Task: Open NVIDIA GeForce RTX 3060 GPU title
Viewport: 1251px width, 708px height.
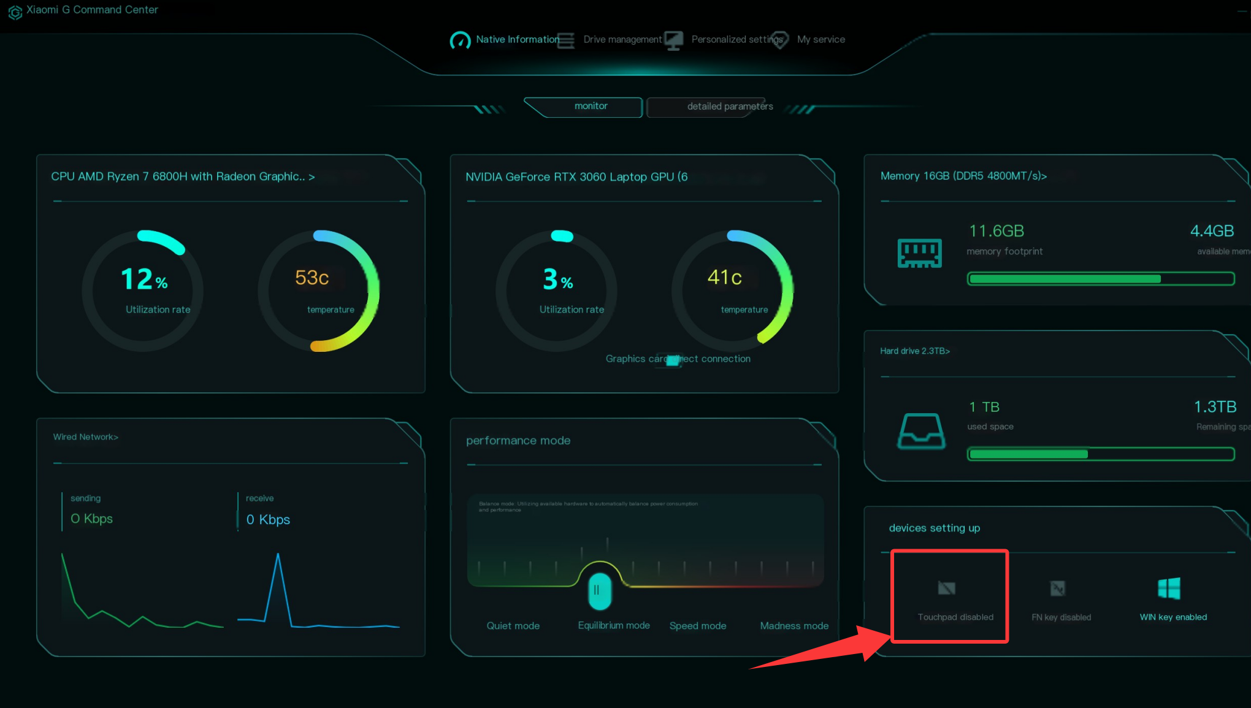Action: click(x=576, y=177)
